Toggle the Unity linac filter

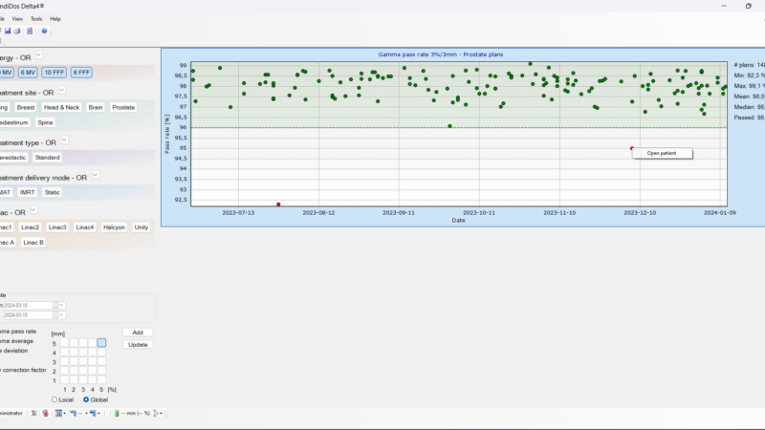(142, 227)
